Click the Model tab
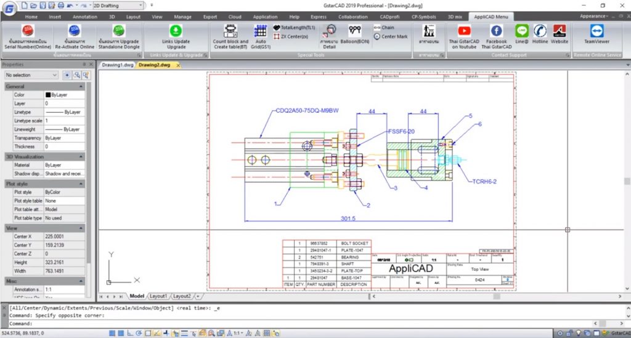 (x=137, y=296)
